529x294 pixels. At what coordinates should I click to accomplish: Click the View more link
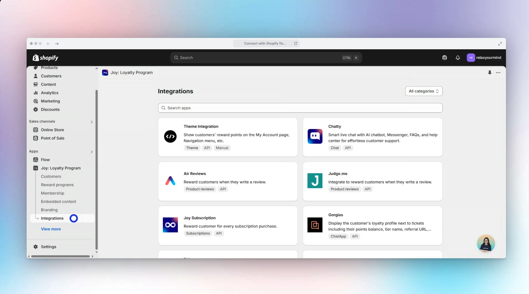tap(51, 229)
